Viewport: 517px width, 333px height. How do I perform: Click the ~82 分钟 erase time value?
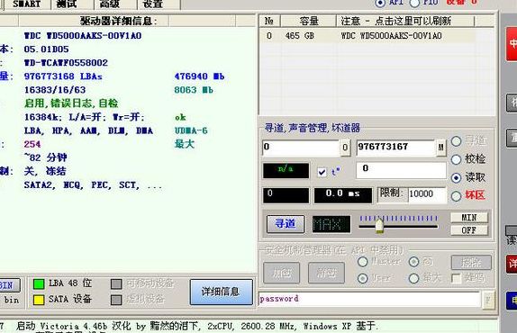(x=46, y=157)
